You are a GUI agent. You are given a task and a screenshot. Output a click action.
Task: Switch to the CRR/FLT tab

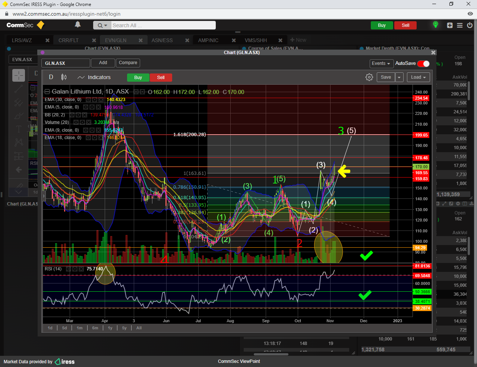69,40
